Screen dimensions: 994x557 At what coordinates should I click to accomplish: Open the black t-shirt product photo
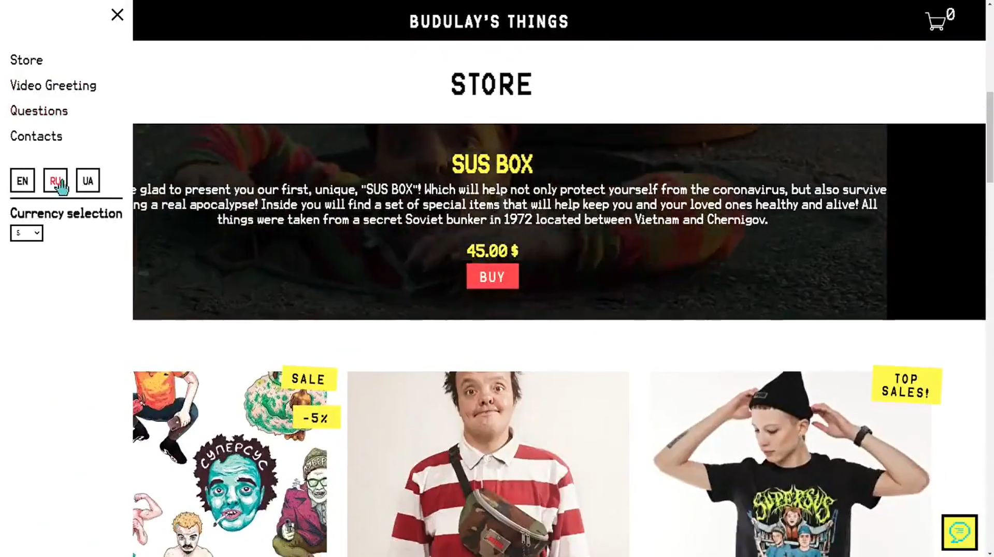click(x=790, y=464)
